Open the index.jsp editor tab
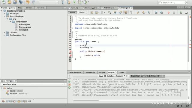192x108 pixels. click(74, 8)
